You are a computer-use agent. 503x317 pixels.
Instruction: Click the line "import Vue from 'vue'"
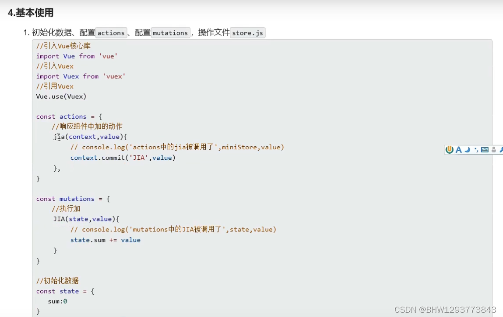click(77, 56)
